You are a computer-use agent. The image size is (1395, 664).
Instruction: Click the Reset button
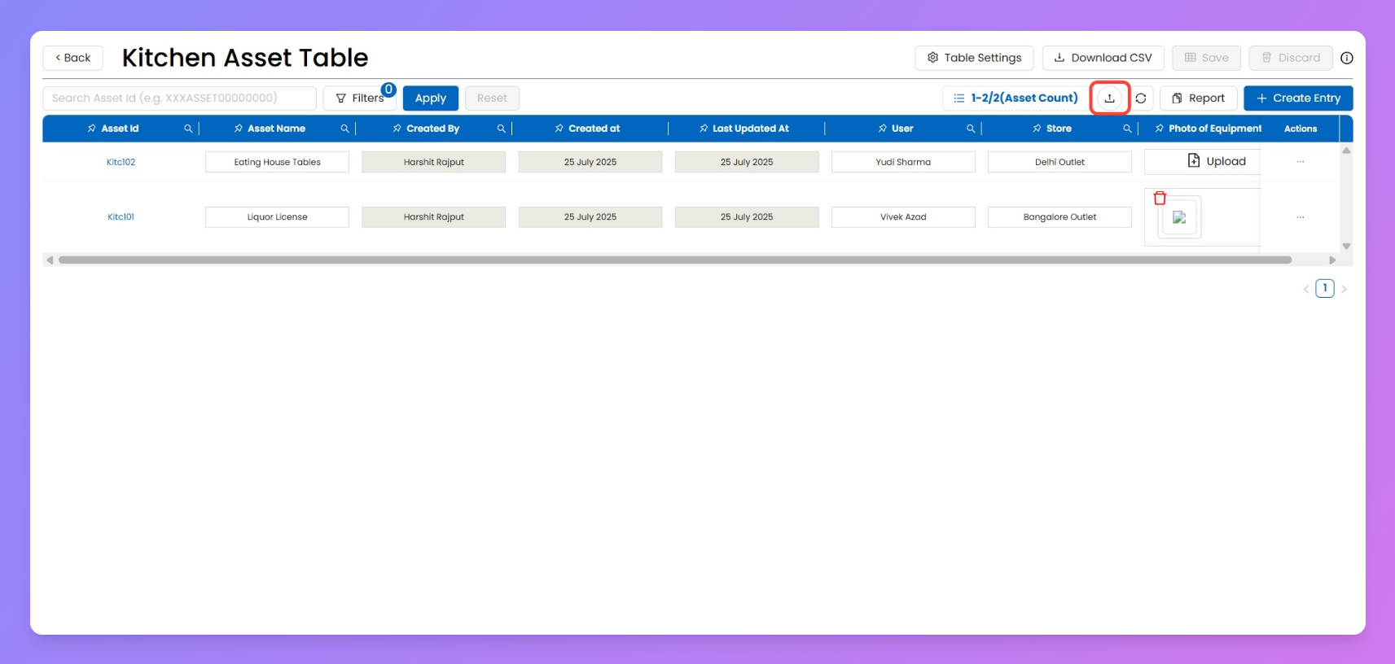[492, 98]
